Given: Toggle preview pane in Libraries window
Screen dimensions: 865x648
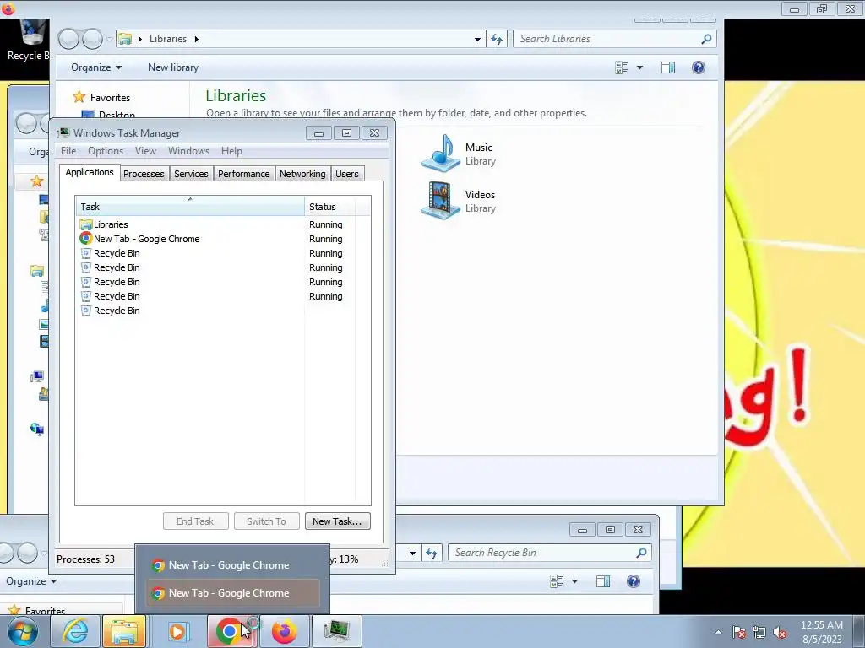Looking at the screenshot, I should click(668, 67).
